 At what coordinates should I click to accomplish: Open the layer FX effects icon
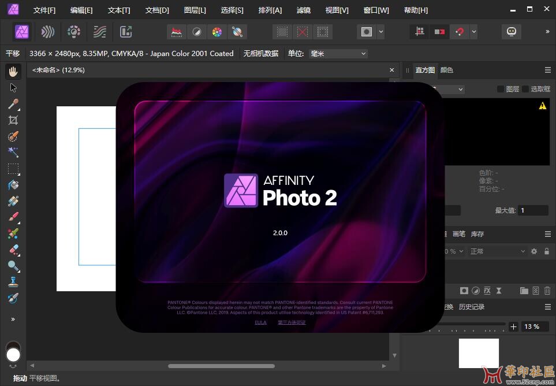click(487, 291)
